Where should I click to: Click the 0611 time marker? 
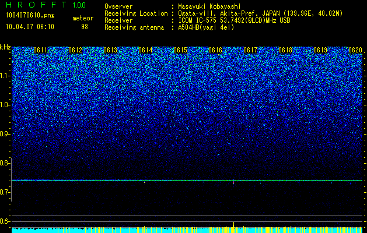[x=40, y=50]
